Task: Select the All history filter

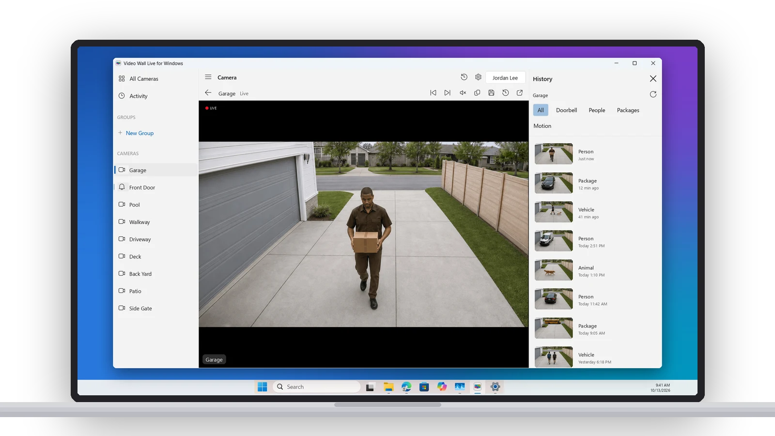Action: point(541,110)
